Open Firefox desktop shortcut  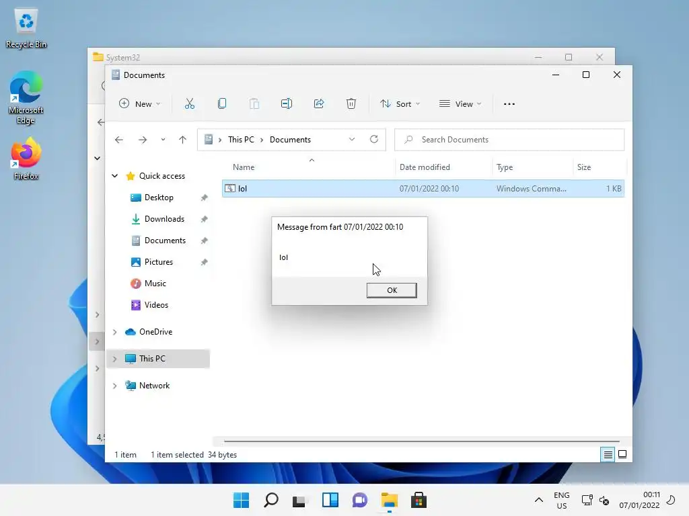click(26, 159)
